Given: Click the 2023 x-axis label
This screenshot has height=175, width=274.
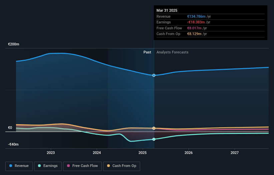Looking at the screenshot, I should point(51,153).
